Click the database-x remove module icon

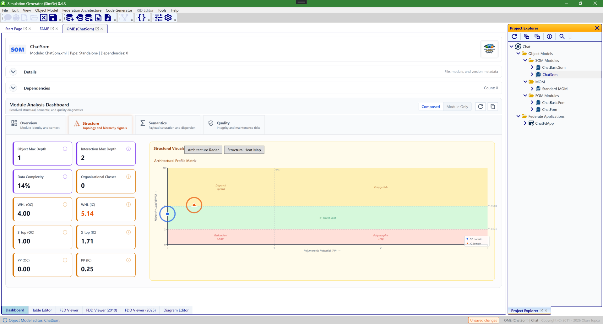pyautogui.click(x=89, y=18)
